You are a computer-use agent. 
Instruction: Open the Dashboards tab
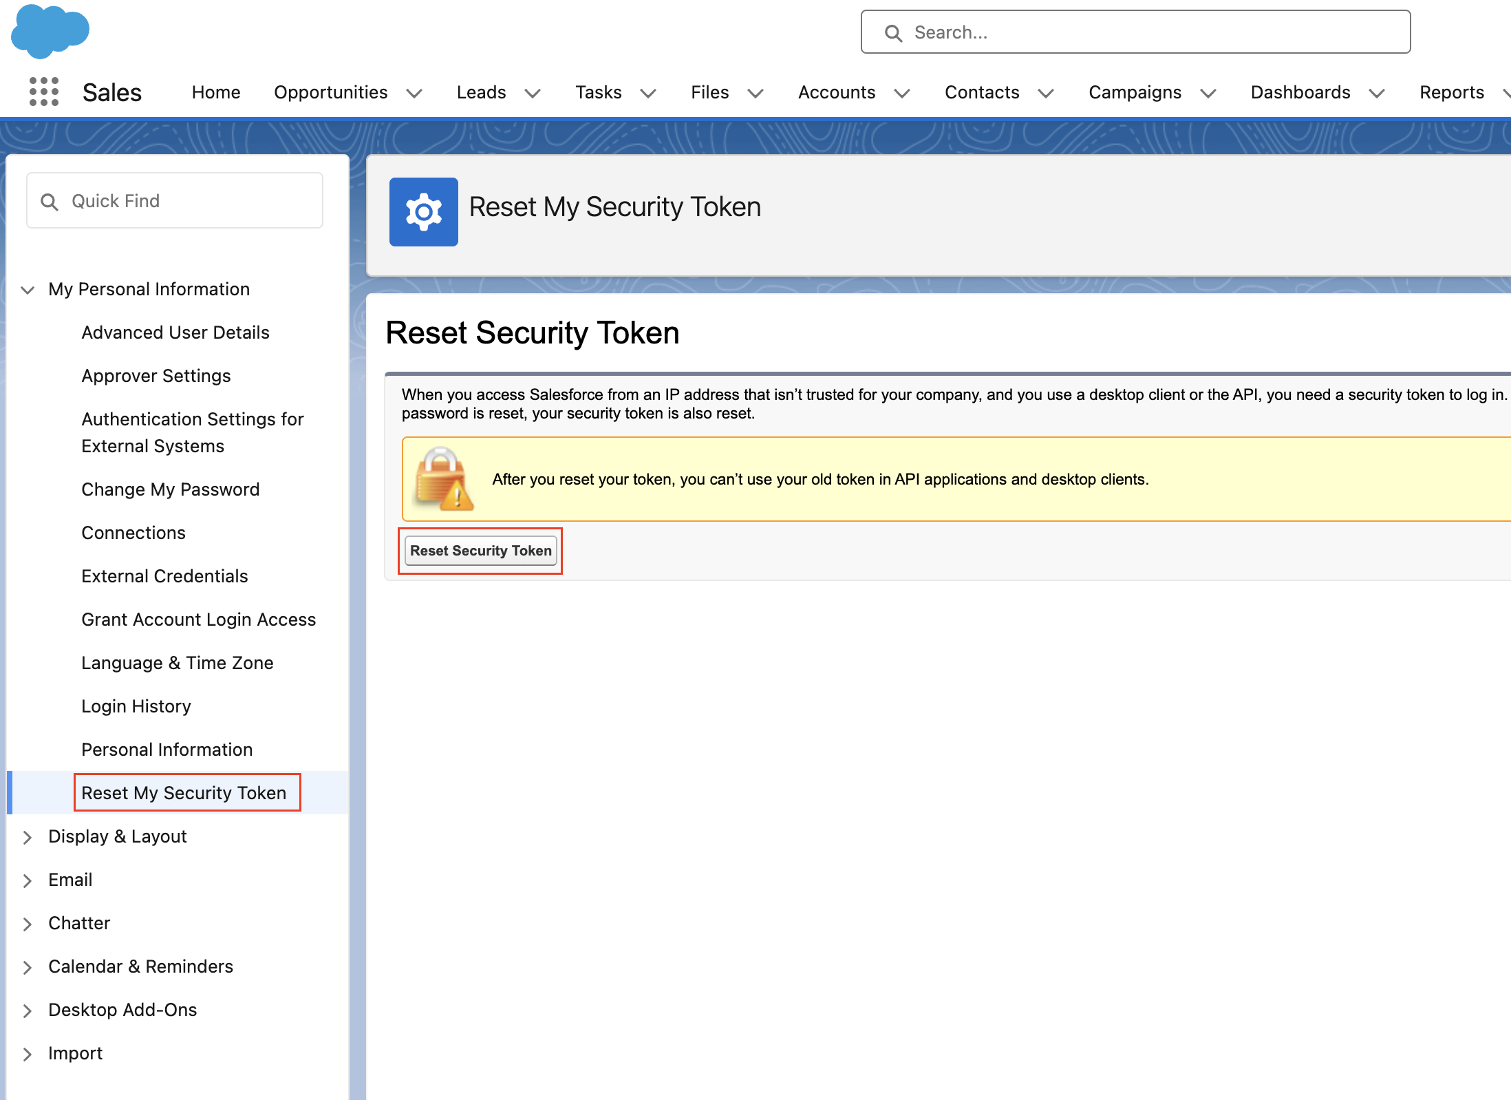[x=1300, y=92]
